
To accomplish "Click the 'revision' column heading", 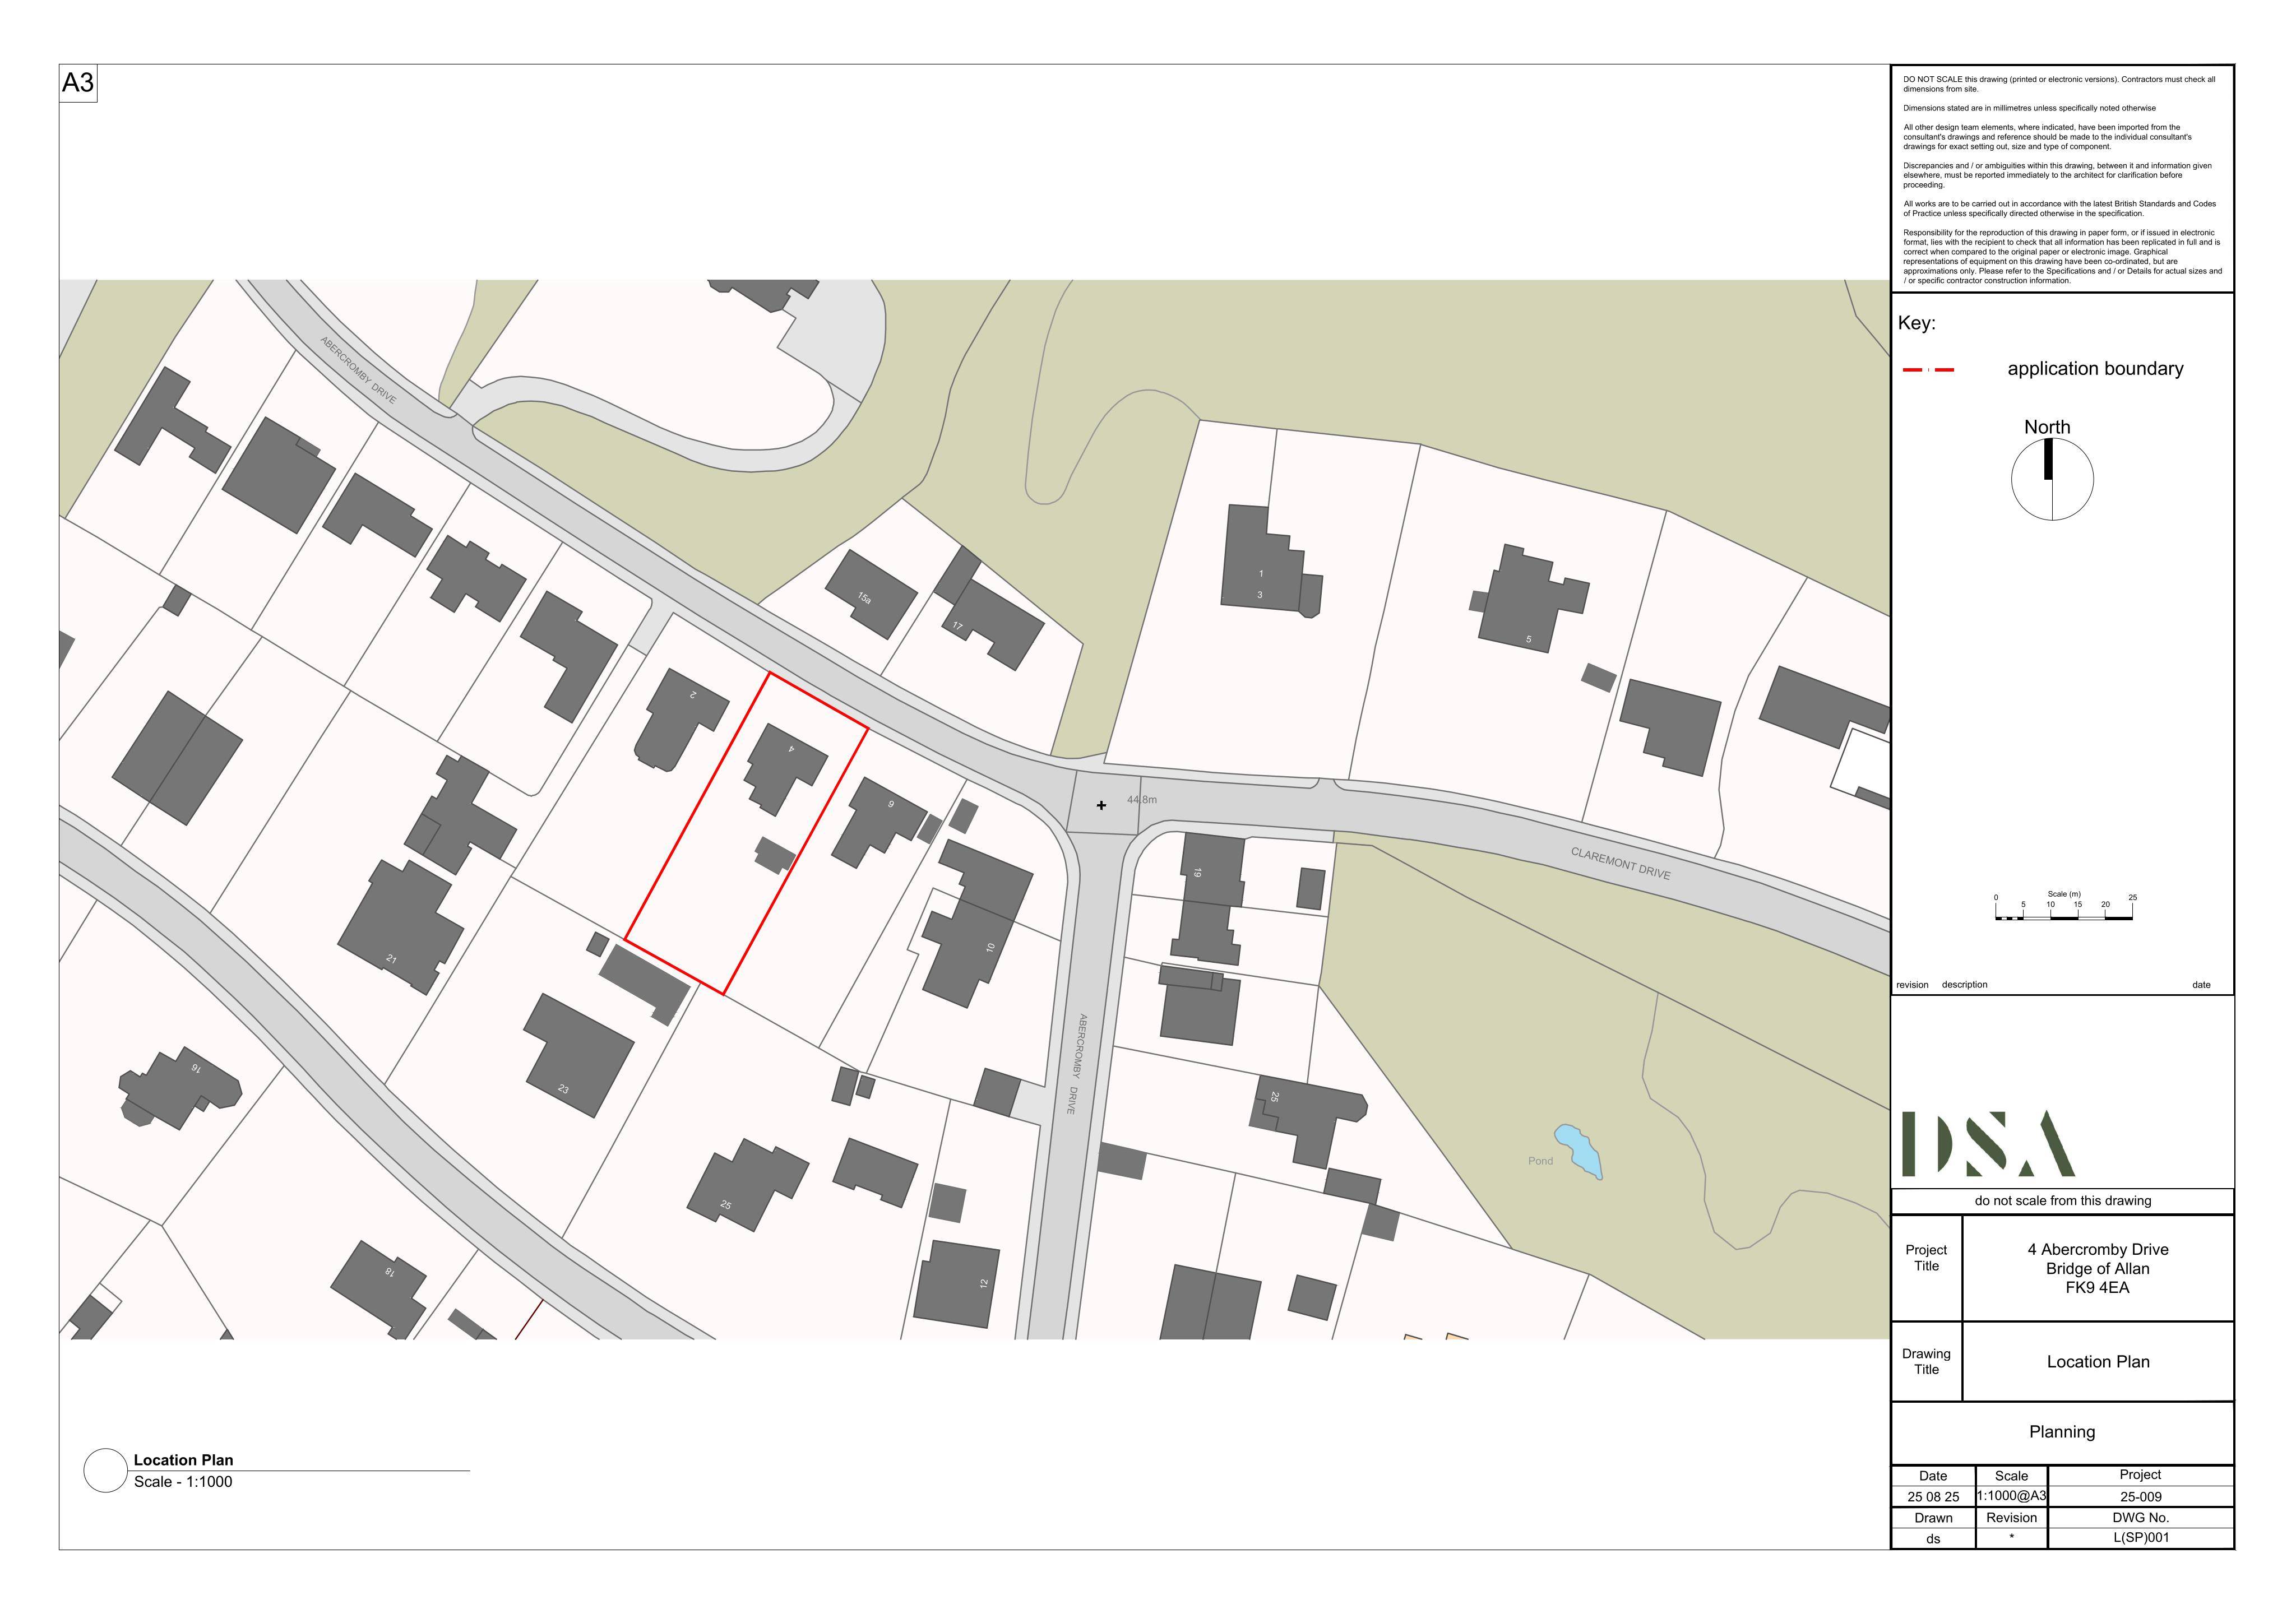I will 1912,985.
